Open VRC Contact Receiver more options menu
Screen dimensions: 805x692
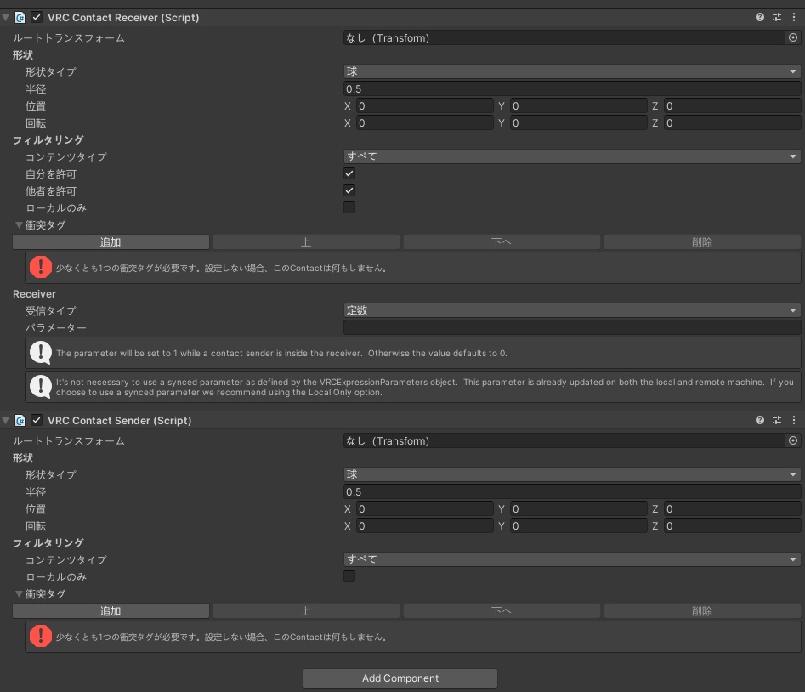click(794, 17)
